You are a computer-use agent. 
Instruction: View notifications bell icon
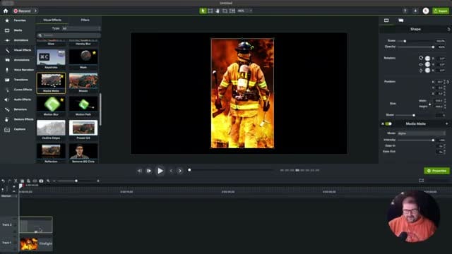[415, 11]
